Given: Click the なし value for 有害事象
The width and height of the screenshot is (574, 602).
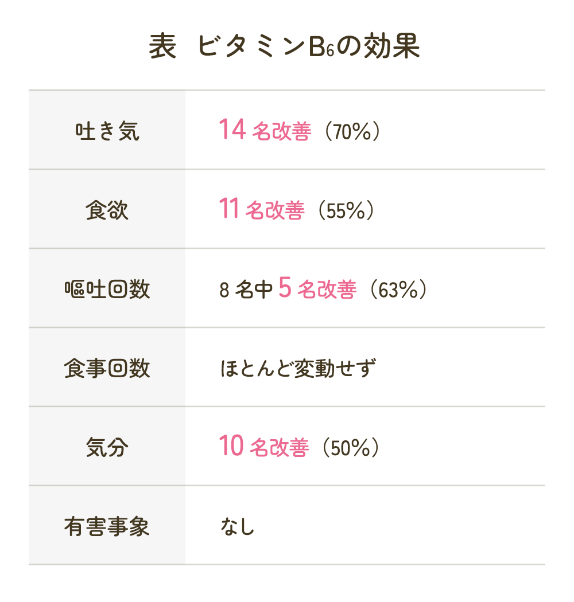Looking at the screenshot, I should point(237,527).
